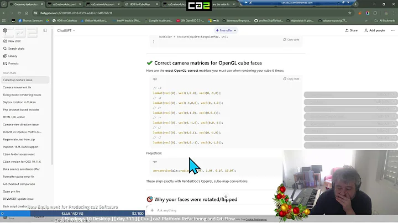
Task: Open the Gitflow Workflow bookmark
Action: click(94, 20)
